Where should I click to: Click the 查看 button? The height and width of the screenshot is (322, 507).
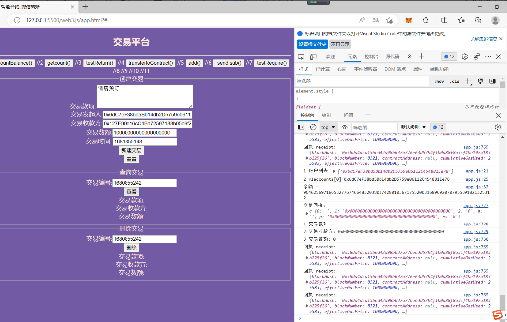pos(131,191)
